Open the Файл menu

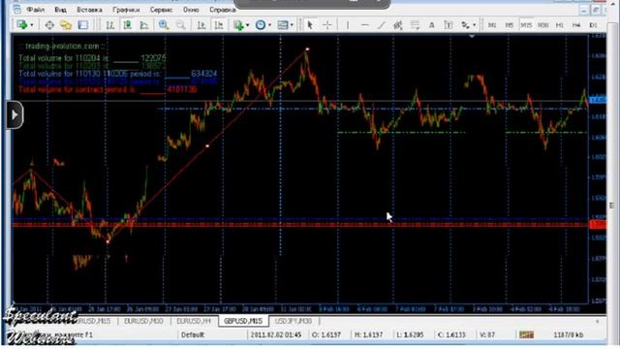click(x=35, y=9)
